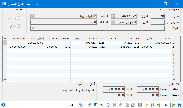Click the binoculars search icon

[x=102, y=105]
